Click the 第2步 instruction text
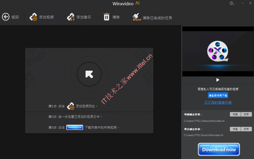The image size is (254, 159). [x=75, y=117]
